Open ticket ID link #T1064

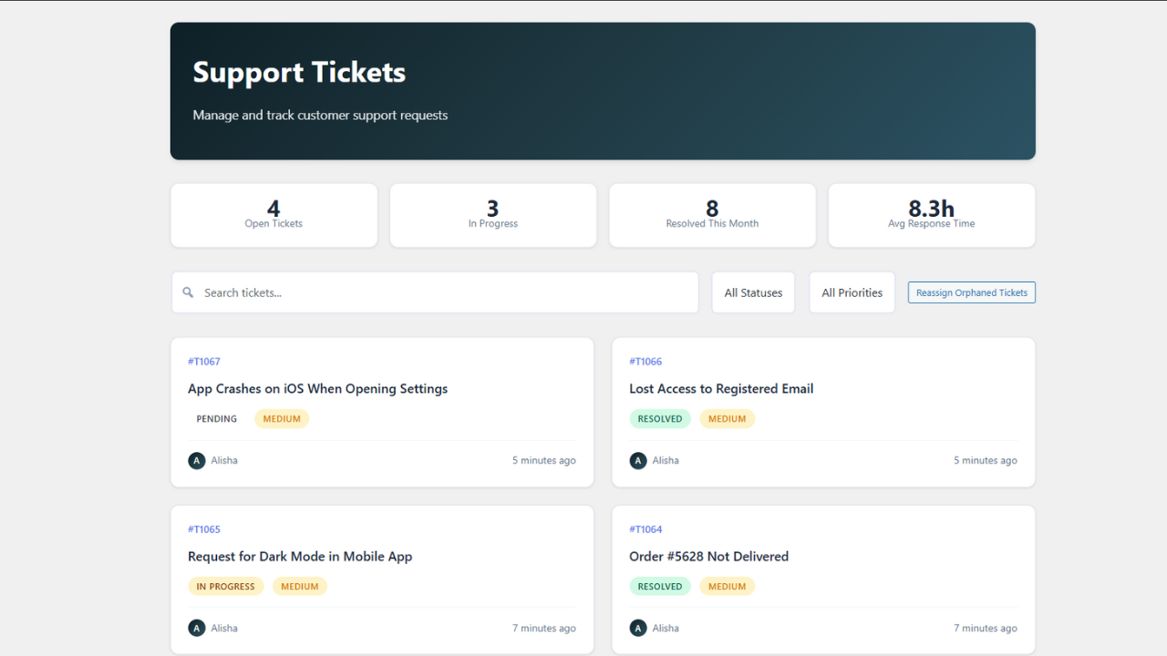(x=645, y=529)
